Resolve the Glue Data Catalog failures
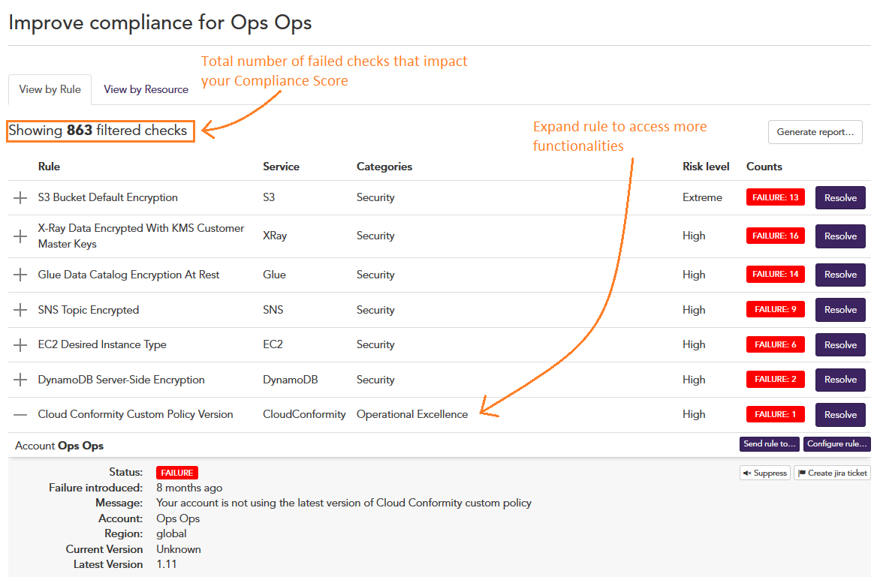This screenshot has height=577, width=874. pyautogui.click(x=840, y=275)
